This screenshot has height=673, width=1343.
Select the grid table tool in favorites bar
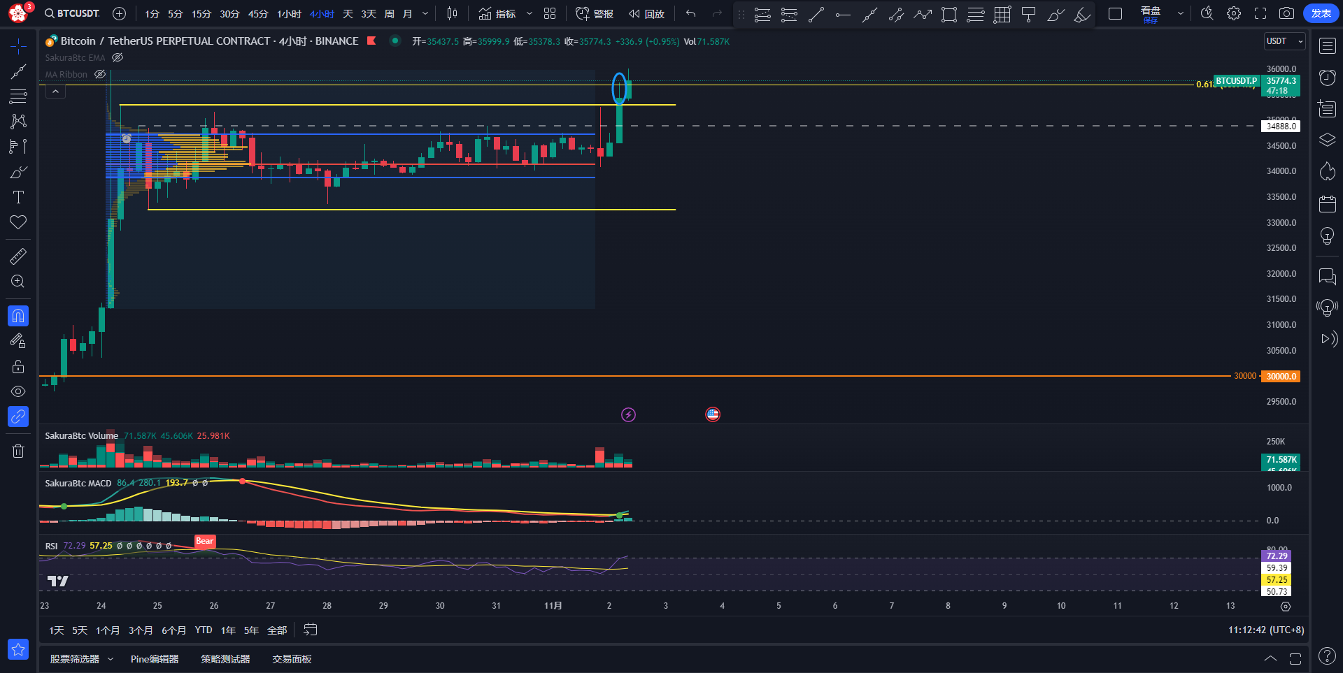(x=1002, y=15)
